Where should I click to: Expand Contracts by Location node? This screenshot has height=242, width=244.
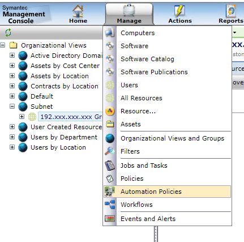click(x=12, y=86)
